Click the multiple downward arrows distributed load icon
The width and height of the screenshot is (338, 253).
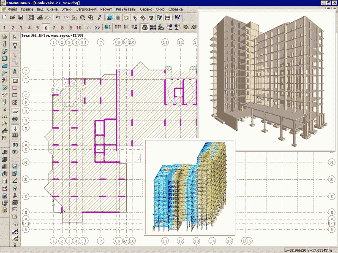click(15, 135)
